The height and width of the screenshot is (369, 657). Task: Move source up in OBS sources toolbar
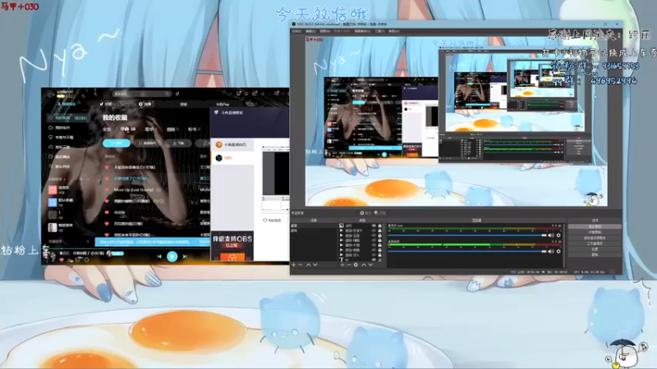[x=364, y=265]
